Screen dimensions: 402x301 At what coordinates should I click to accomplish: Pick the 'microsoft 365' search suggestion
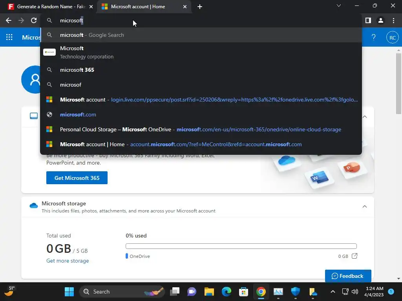tap(201, 70)
